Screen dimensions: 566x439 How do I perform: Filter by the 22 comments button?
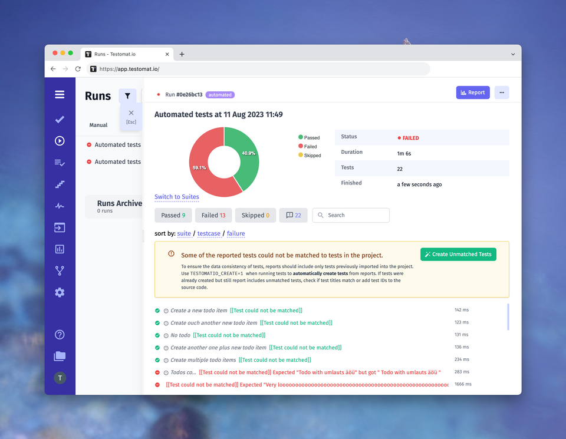[293, 215]
